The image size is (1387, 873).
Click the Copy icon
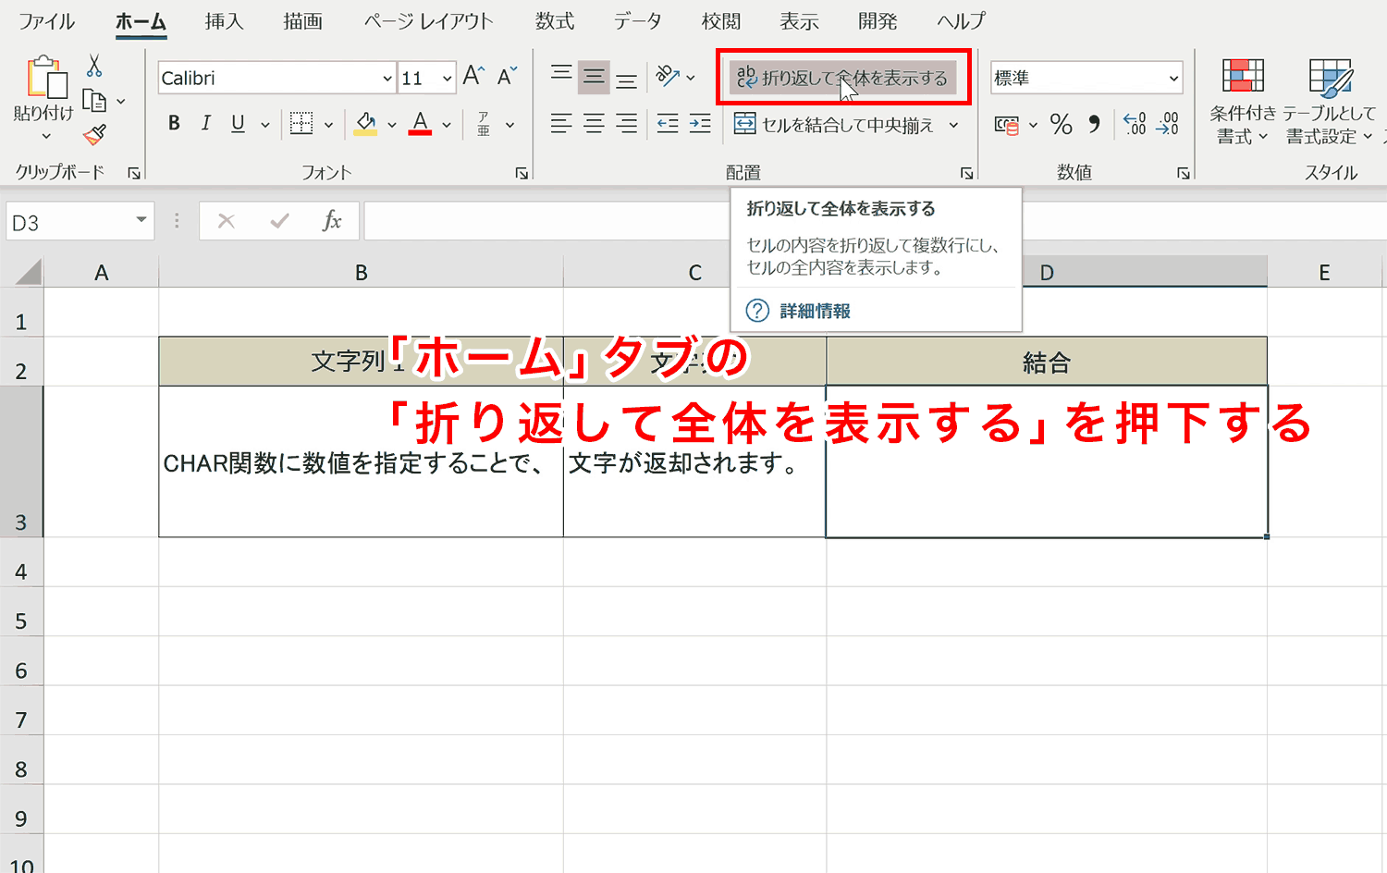[x=94, y=100]
